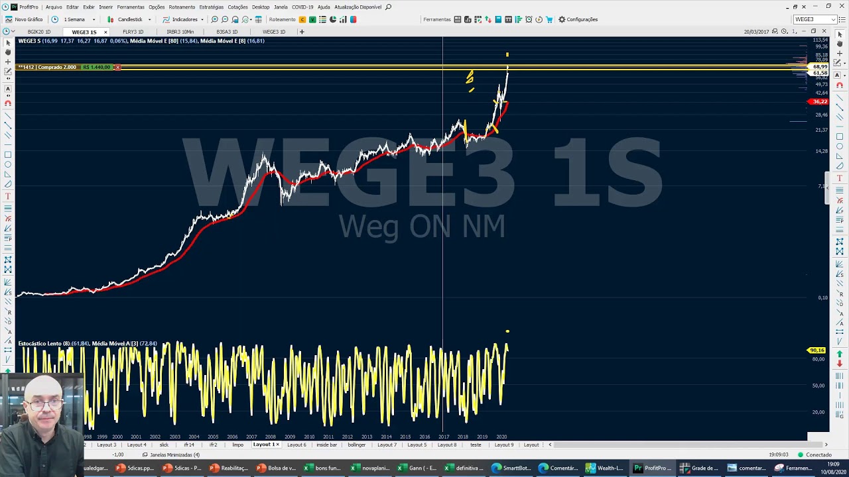849x477 pixels.
Task: Select the Layout 9 bottom tab
Action: pyautogui.click(x=504, y=445)
